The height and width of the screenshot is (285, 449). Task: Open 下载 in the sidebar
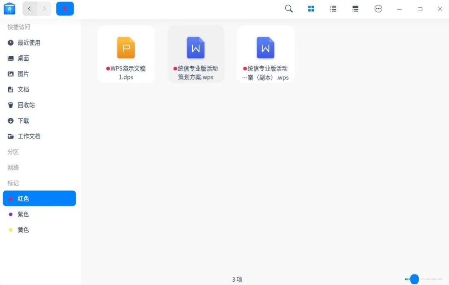click(39, 121)
